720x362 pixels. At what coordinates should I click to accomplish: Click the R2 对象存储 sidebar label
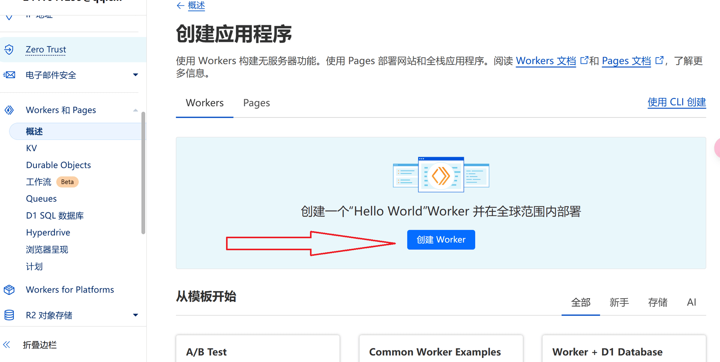coord(49,315)
